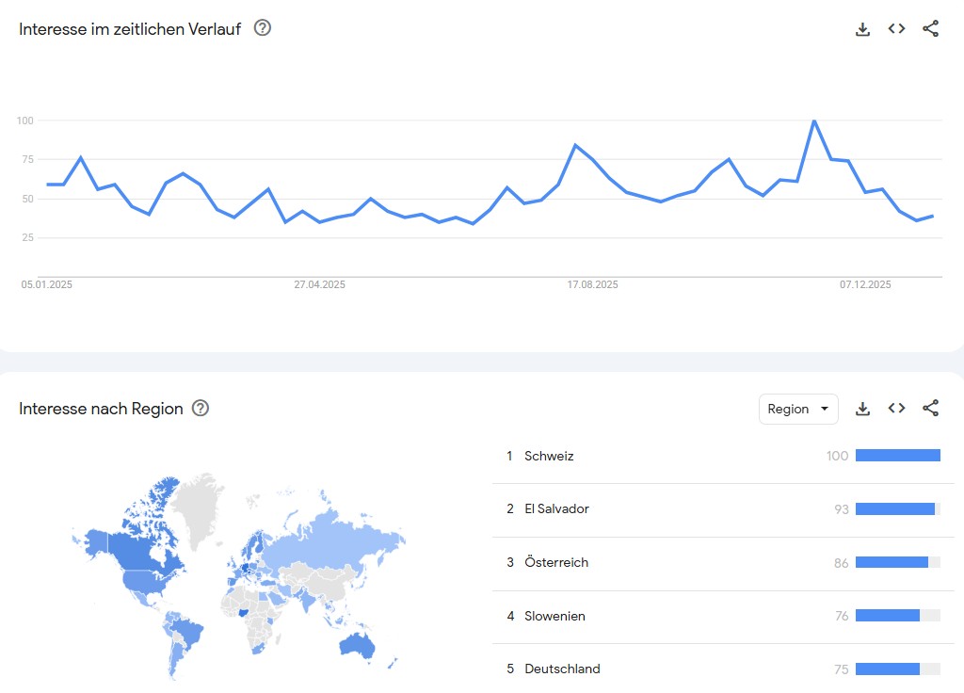Screen dimensions: 964x693
Task: Open the Österreich region entry
Action: 556,563
